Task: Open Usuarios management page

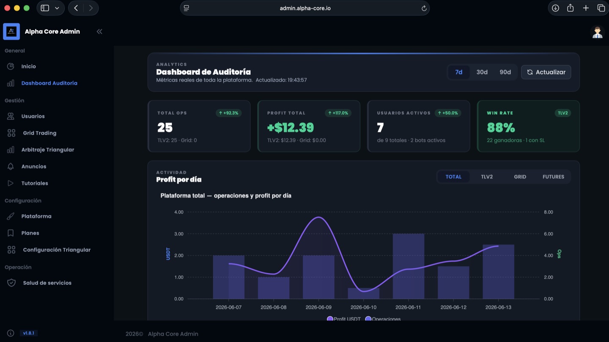Action: 33,116
